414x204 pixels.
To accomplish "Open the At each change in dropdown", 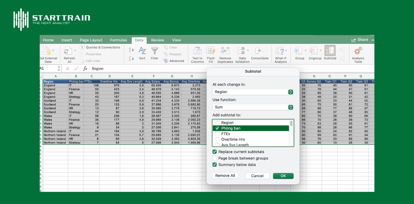I will [253, 92].
